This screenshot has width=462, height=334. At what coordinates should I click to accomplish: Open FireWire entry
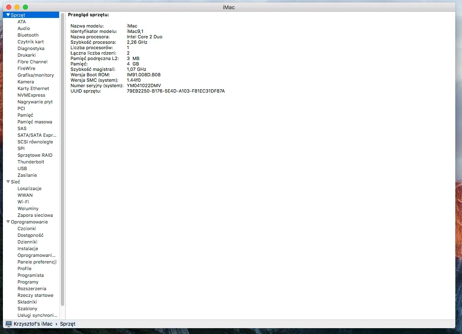pyautogui.click(x=26, y=68)
